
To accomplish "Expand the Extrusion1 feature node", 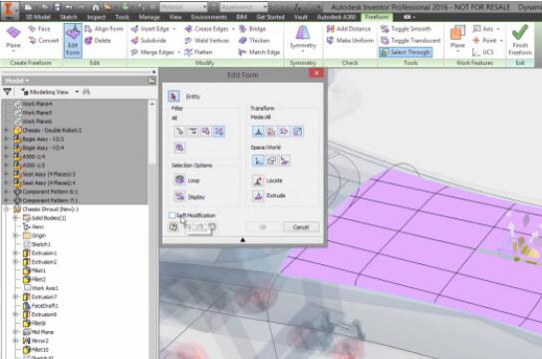I will coord(15,253).
